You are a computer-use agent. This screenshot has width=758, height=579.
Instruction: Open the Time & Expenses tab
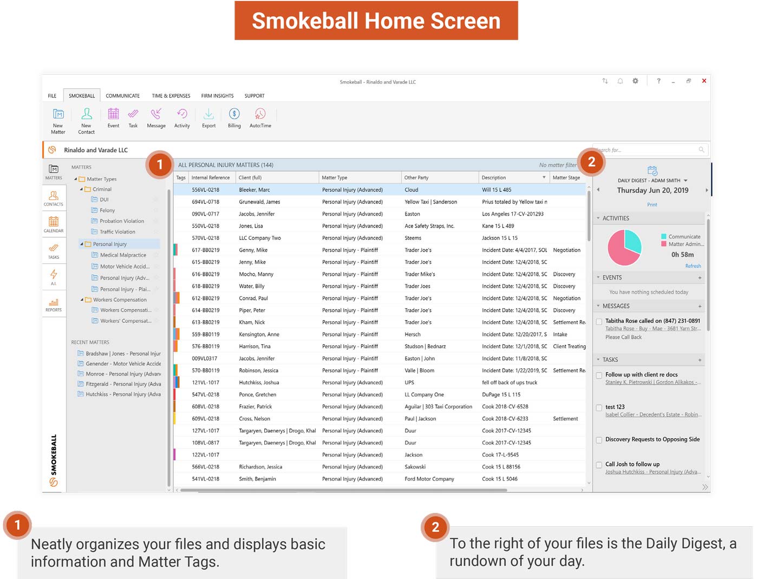click(x=171, y=96)
